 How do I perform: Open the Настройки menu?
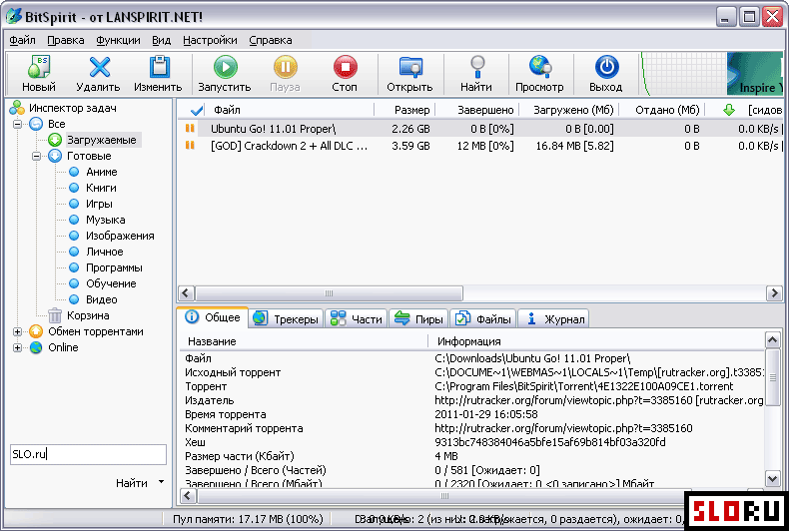coord(210,40)
